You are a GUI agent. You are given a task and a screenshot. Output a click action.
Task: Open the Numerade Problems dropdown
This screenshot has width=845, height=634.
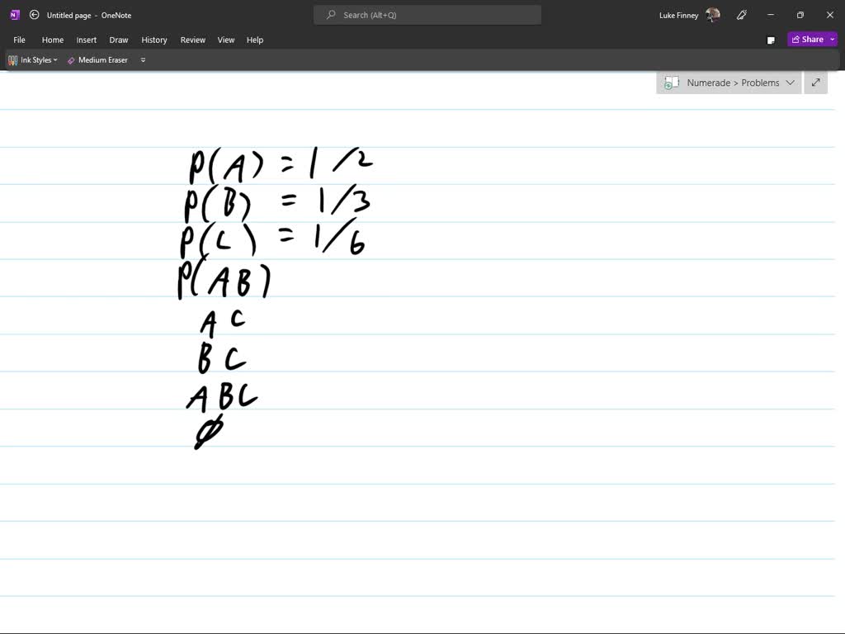790,83
